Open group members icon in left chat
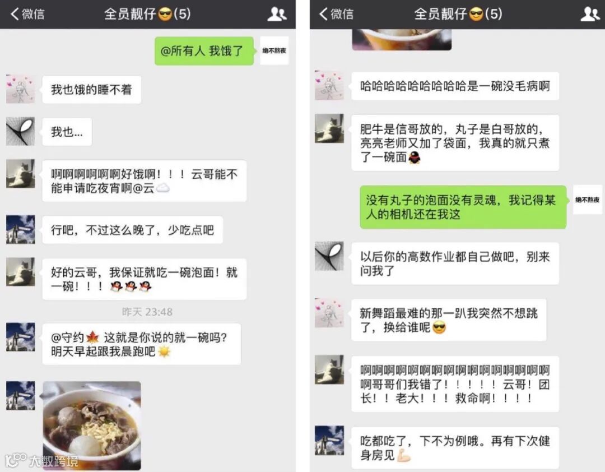Image resolution: width=605 pixels, height=472 pixels. (x=277, y=14)
